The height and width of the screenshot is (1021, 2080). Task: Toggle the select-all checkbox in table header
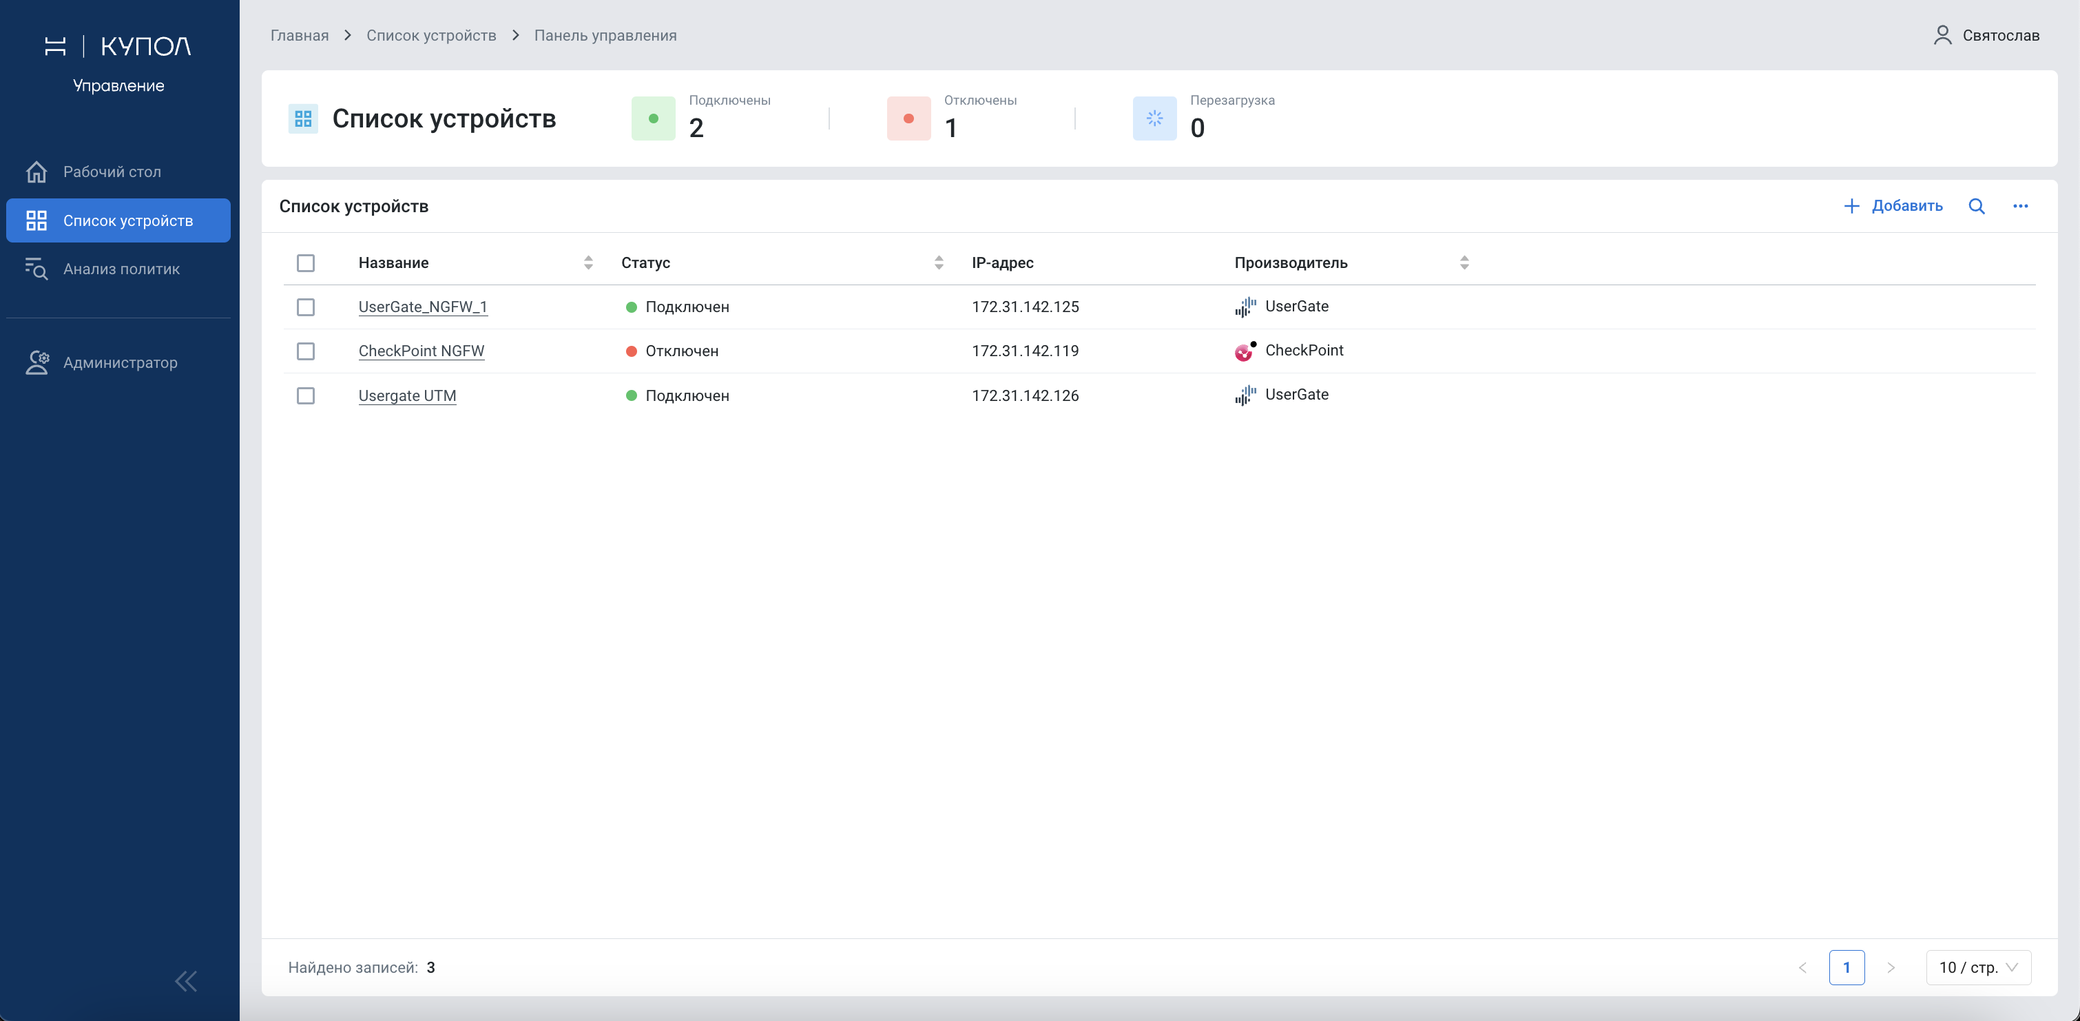click(305, 263)
